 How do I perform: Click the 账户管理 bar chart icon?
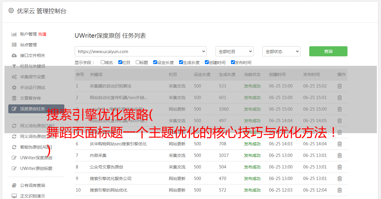click(14, 34)
